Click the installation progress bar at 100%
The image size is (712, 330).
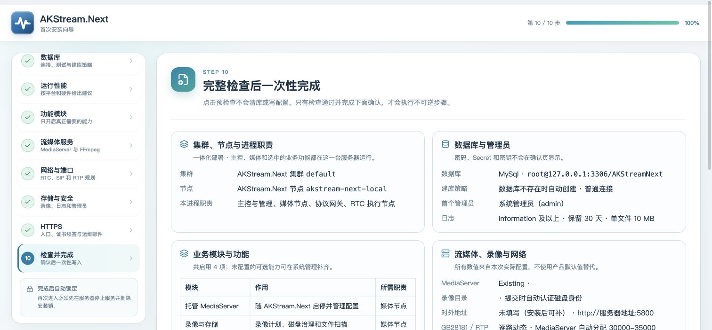(x=623, y=23)
